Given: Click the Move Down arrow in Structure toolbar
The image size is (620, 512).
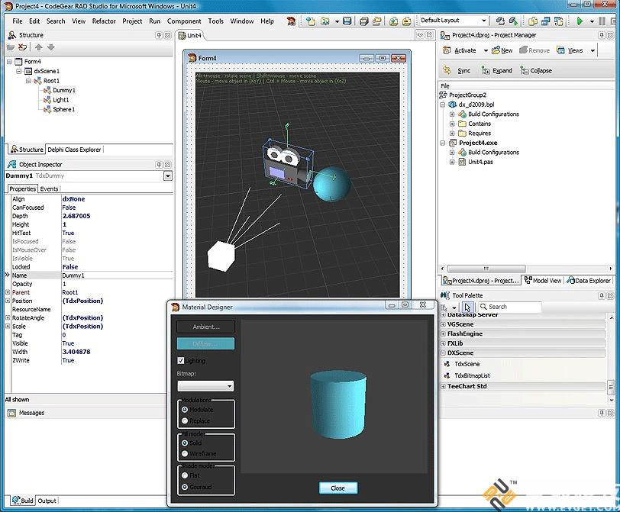Looking at the screenshot, I should coord(51,47).
